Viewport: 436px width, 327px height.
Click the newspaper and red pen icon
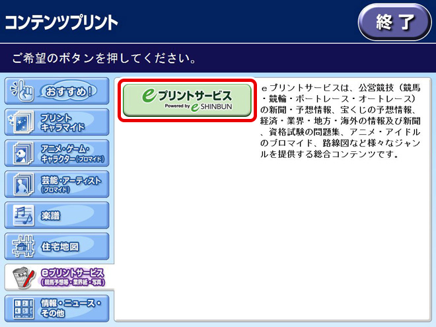click(24, 277)
